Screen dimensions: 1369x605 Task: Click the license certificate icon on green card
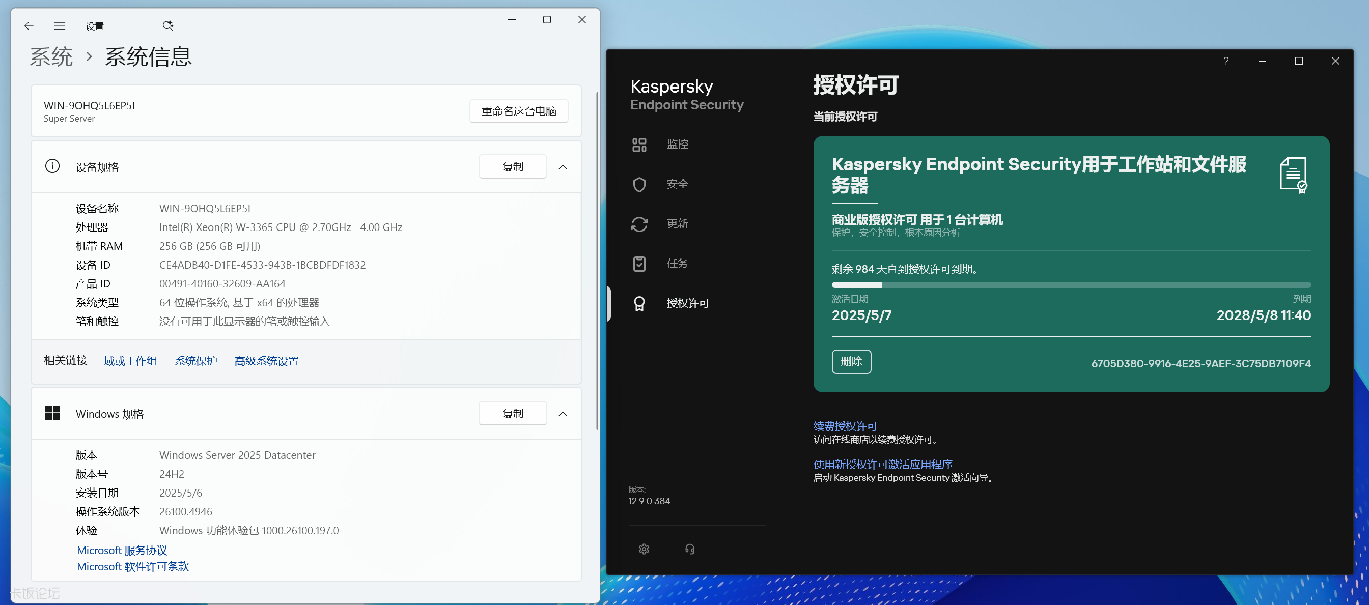1294,175
